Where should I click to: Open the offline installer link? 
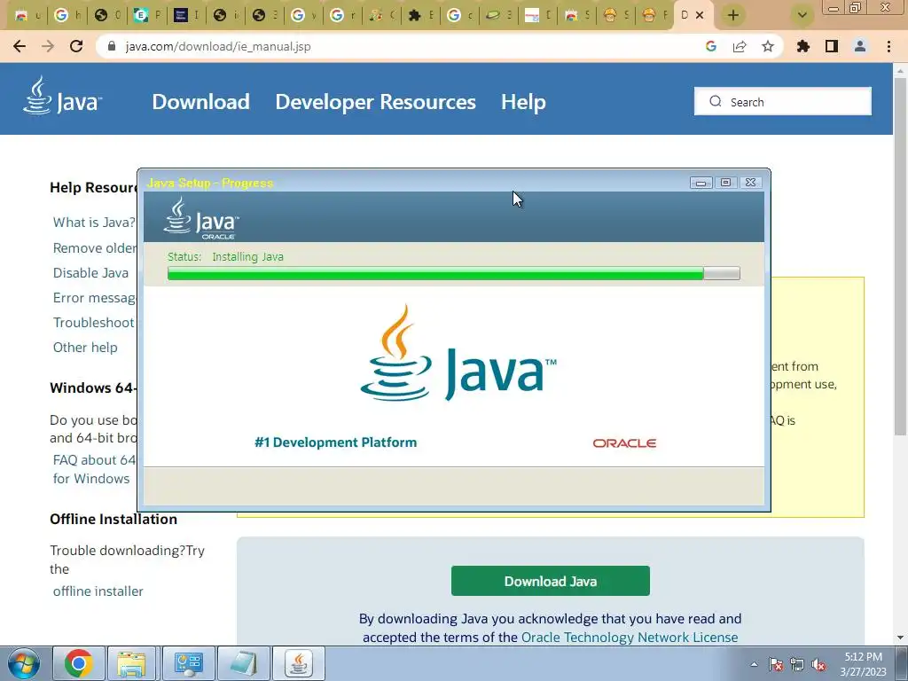[x=98, y=591]
